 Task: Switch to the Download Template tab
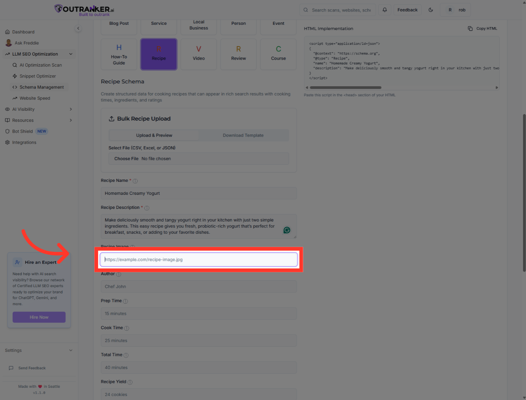(243, 136)
